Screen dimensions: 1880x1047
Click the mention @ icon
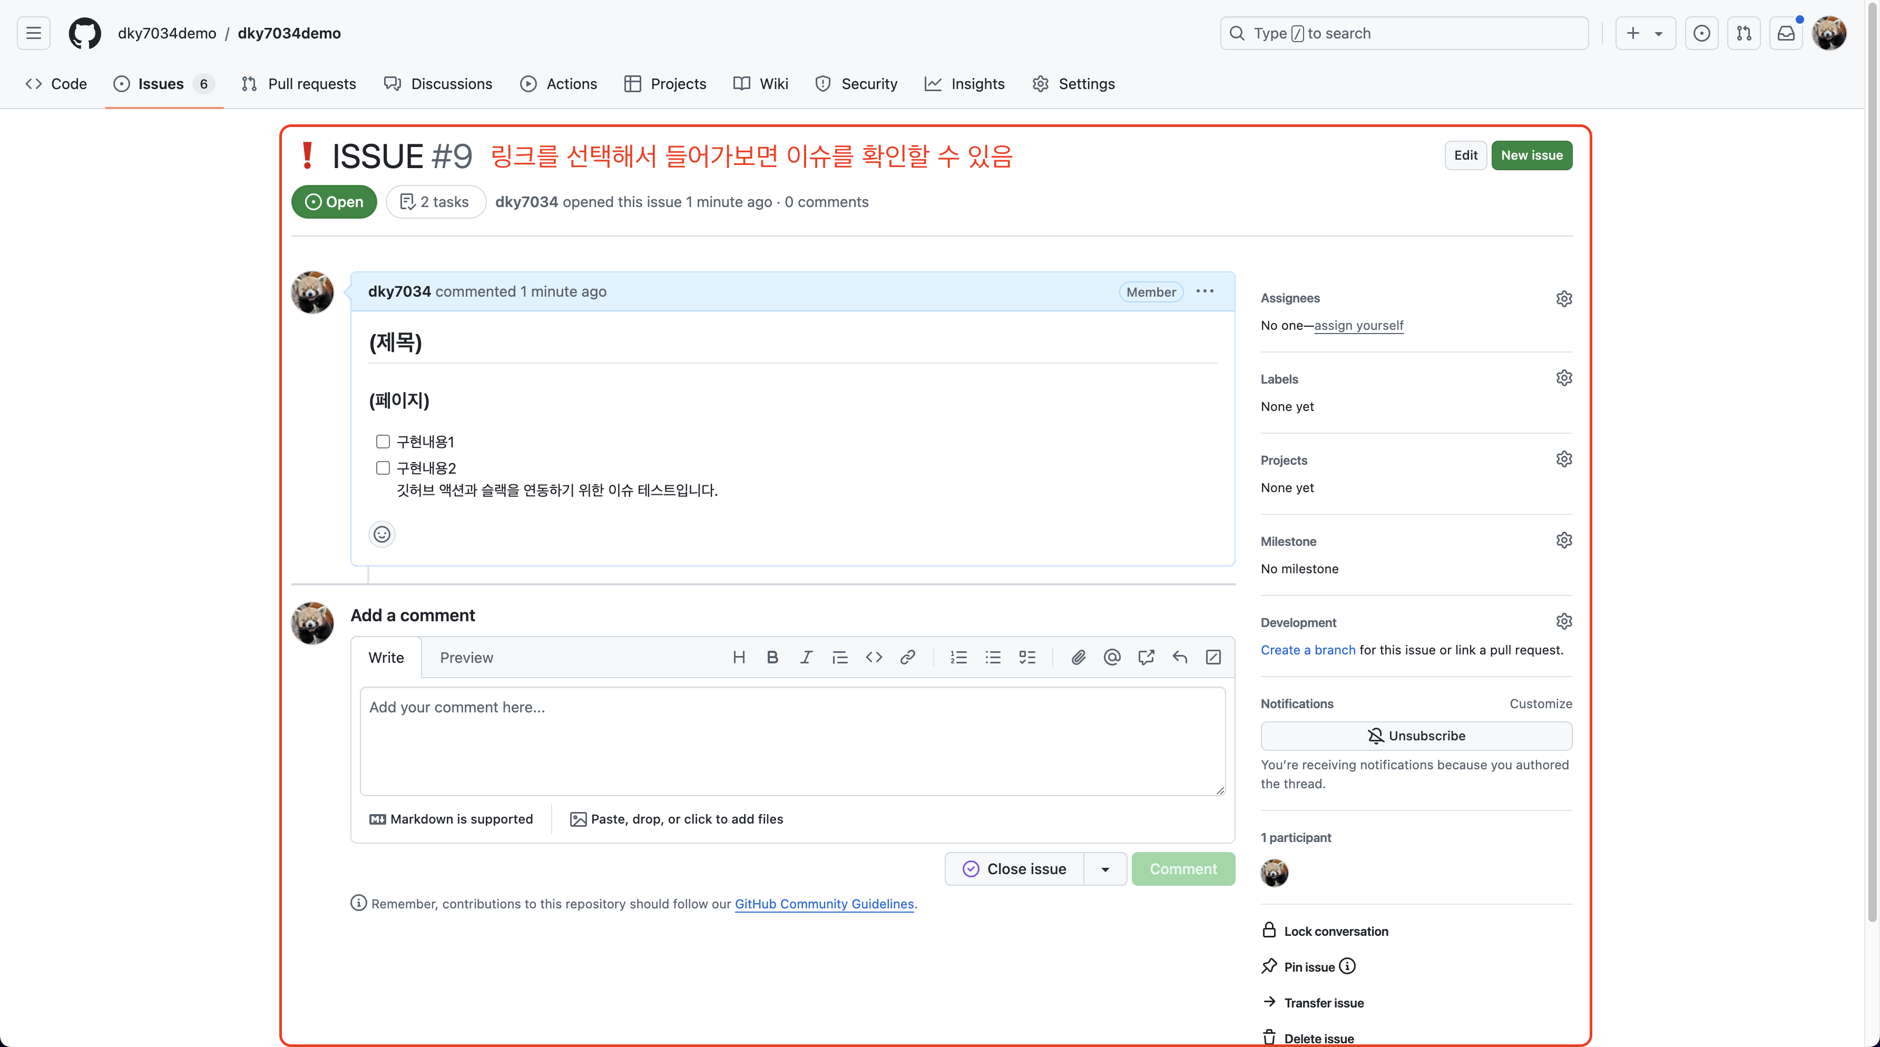(x=1111, y=658)
